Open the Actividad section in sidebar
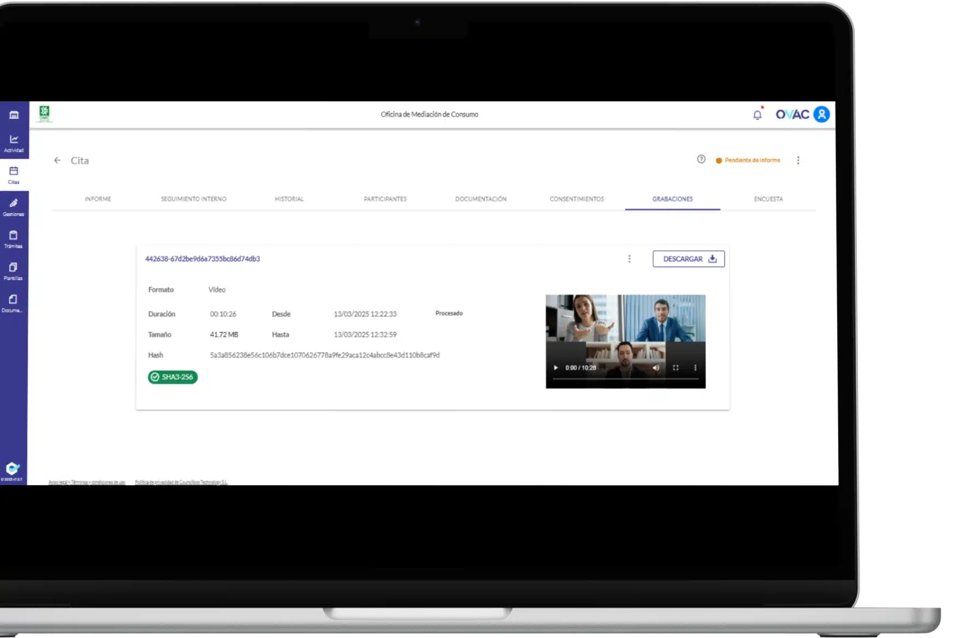Viewport: 978px width, 638px height. coord(14,143)
